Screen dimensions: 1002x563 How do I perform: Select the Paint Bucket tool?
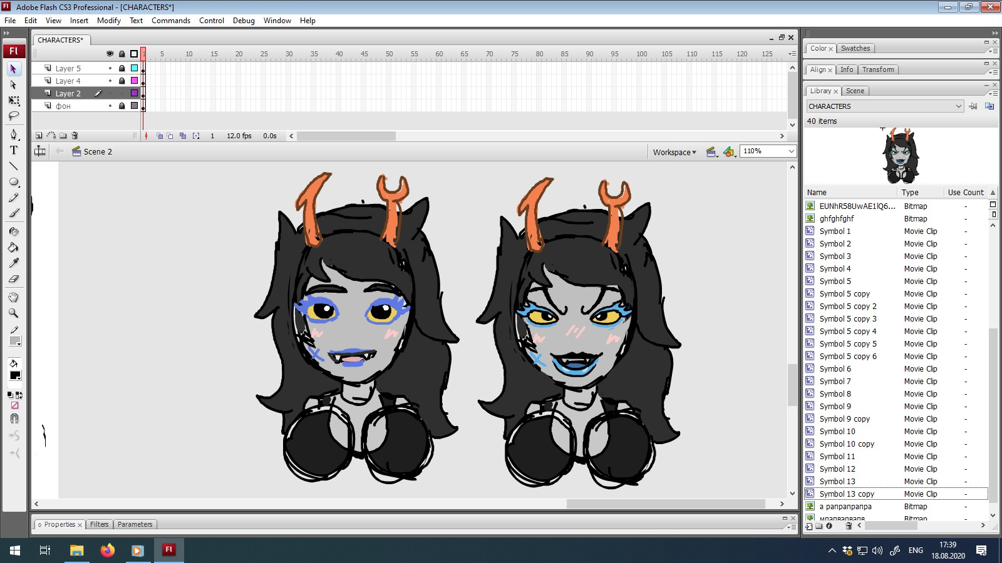coord(14,247)
